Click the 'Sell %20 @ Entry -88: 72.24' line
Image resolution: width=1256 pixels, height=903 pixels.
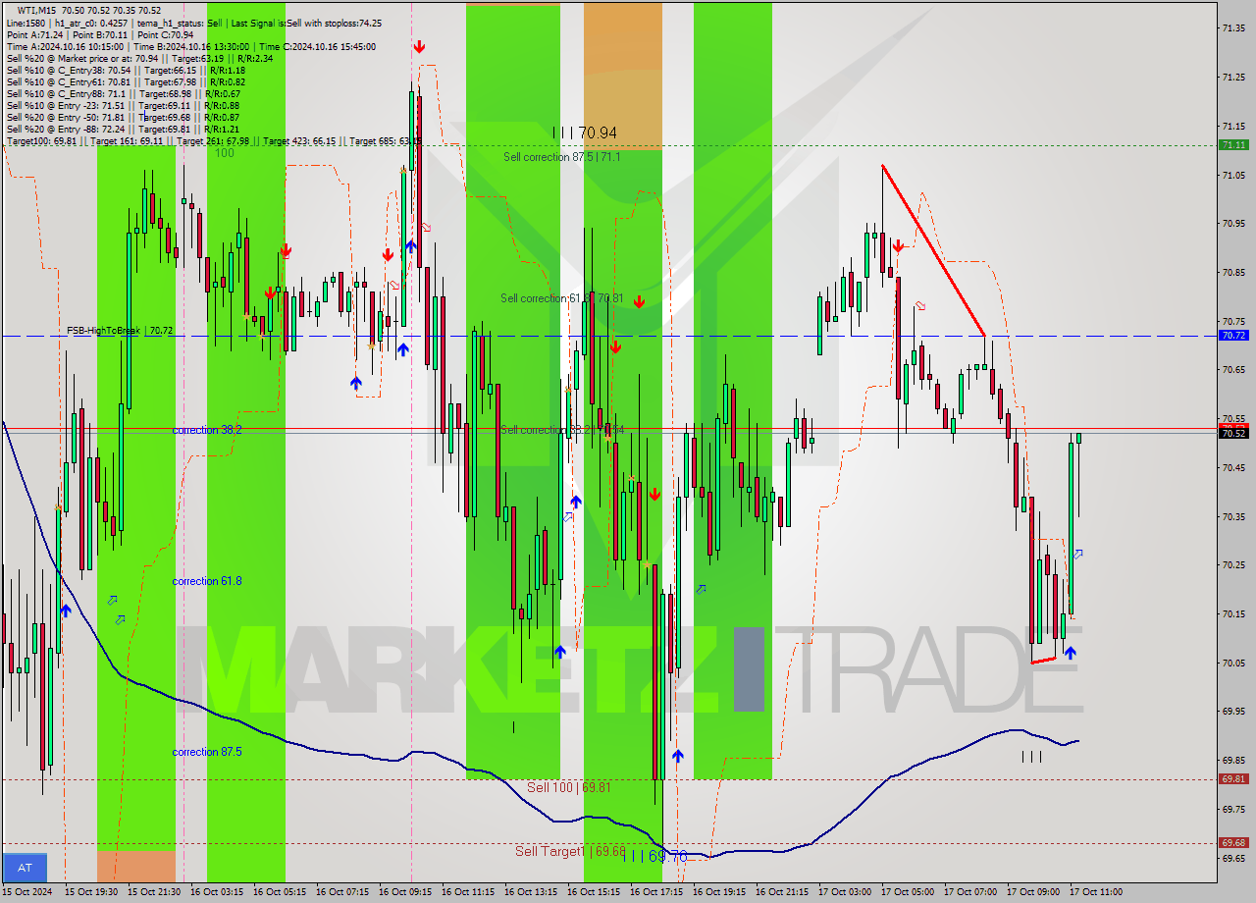123,129
